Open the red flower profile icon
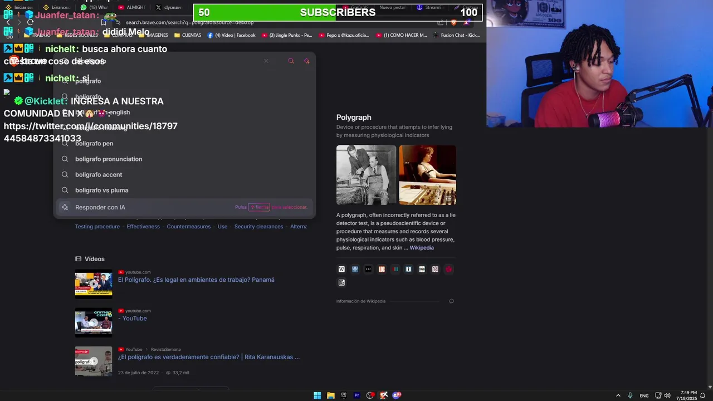Image resolution: width=713 pixels, height=401 pixels. 448,269
